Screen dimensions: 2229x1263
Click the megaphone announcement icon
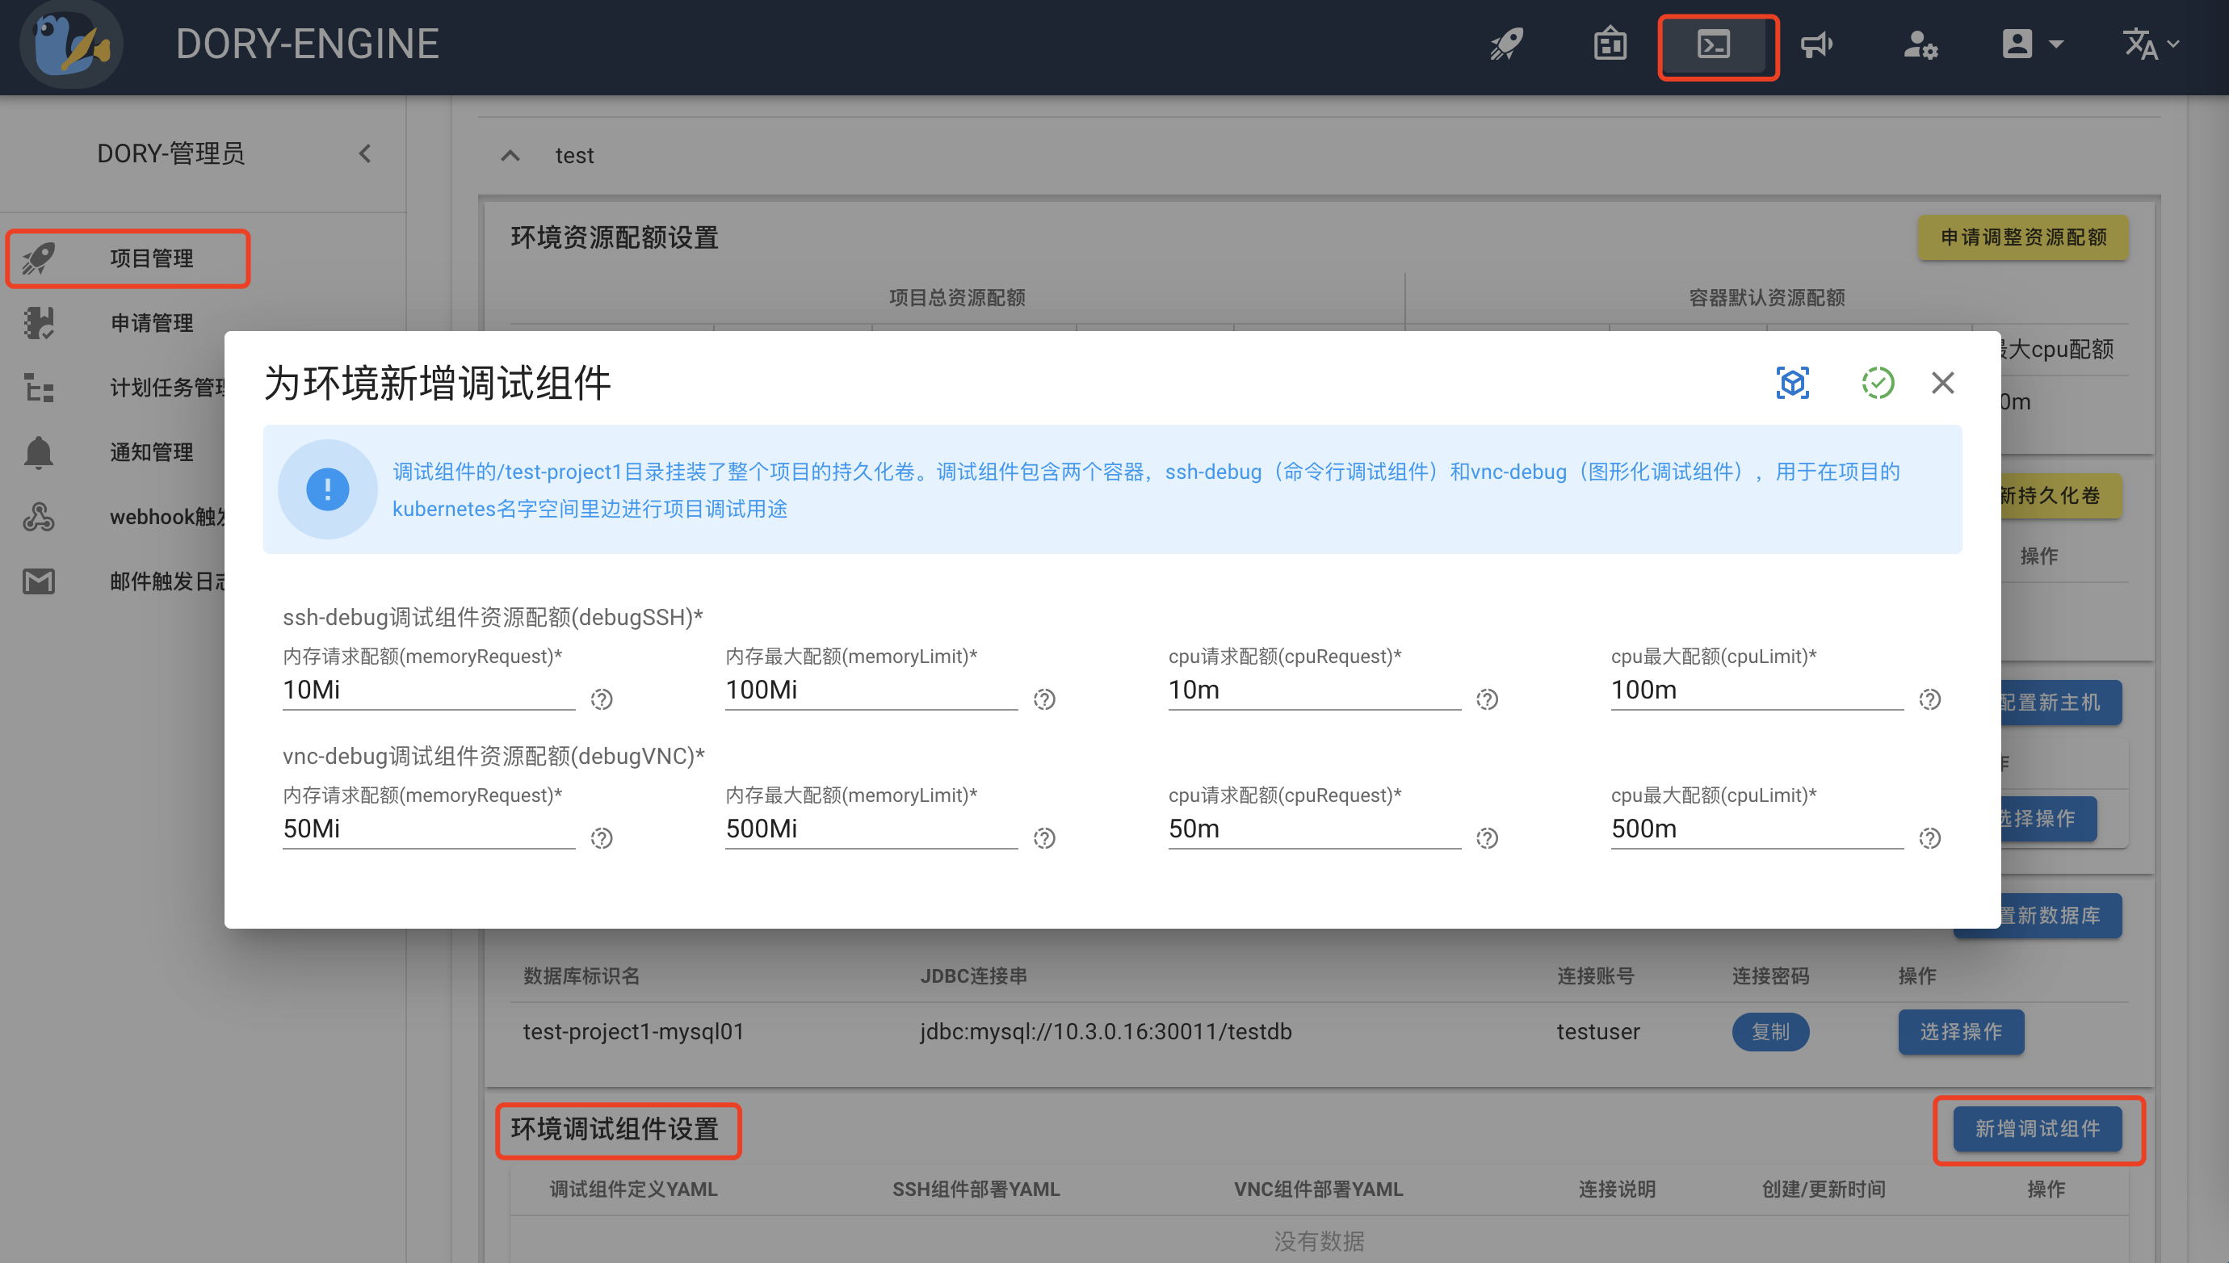1819,44
